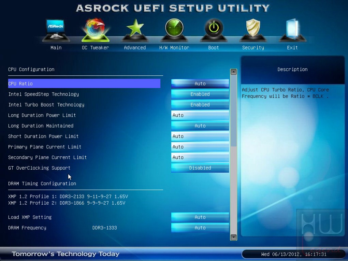This screenshot has width=348, height=261.
Task: Choose the Exit tab label
Action: (x=292, y=47)
